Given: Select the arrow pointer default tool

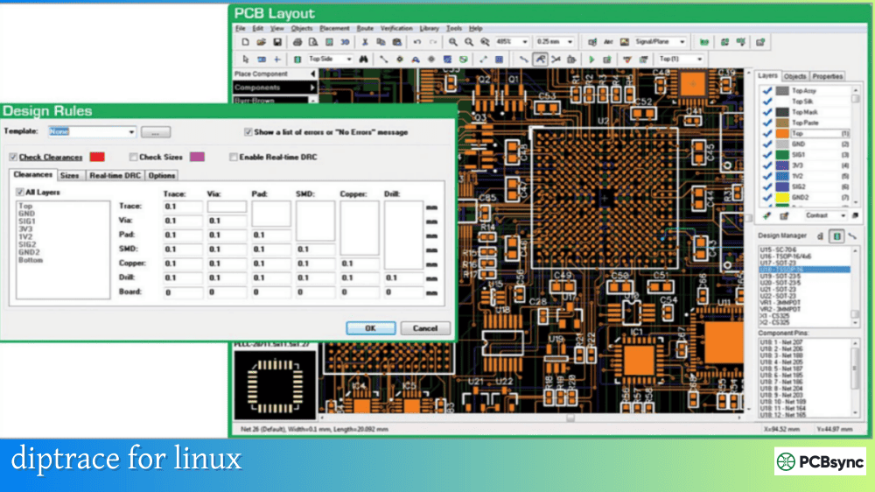Looking at the screenshot, I should click(244, 60).
